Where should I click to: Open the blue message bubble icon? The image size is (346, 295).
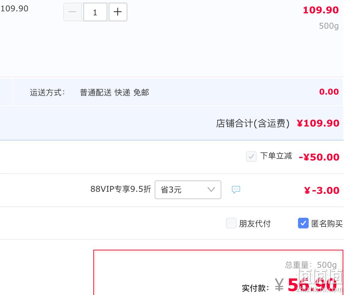[236, 189]
